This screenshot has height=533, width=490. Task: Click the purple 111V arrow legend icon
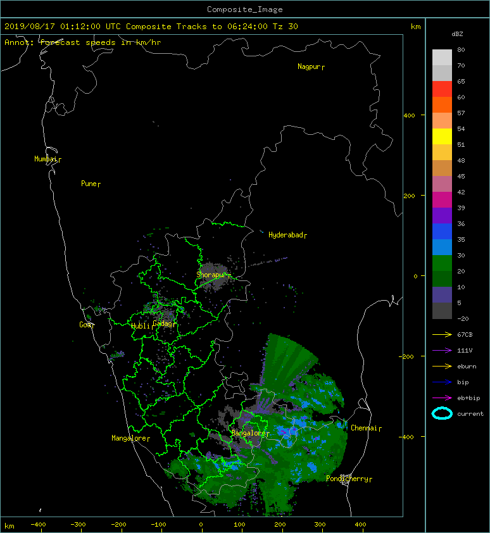pos(442,351)
